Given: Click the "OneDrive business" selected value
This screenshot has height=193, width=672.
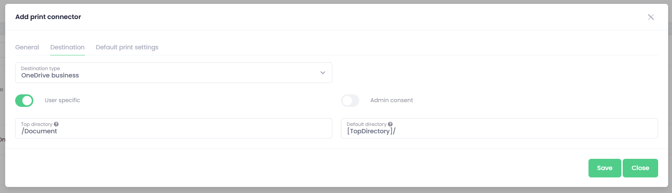Looking at the screenshot, I should pyautogui.click(x=50, y=76).
